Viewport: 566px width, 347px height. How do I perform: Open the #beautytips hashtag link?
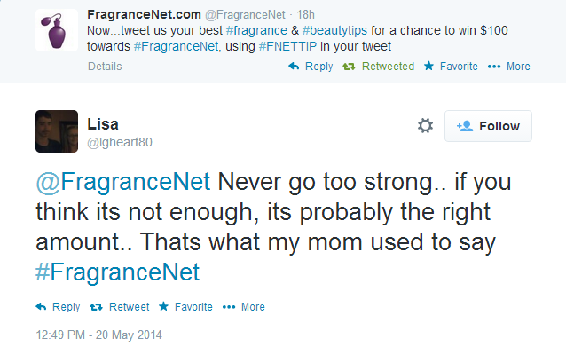(334, 30)
